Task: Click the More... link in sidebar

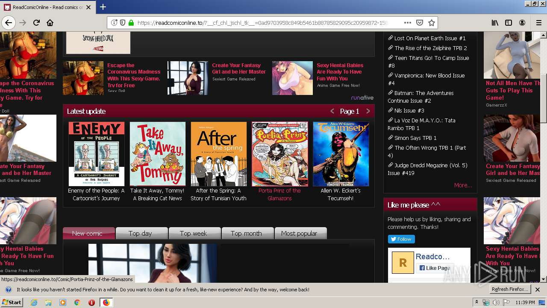Action: (463, 185)
